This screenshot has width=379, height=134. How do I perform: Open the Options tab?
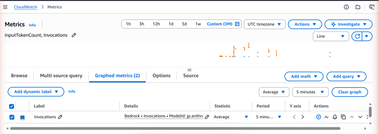point(161,75)
